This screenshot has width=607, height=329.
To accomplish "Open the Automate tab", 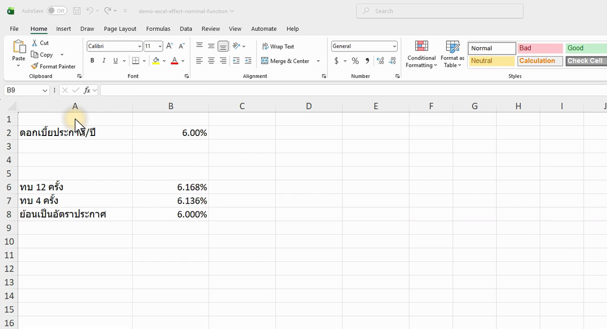I will [x=264, y=29].
